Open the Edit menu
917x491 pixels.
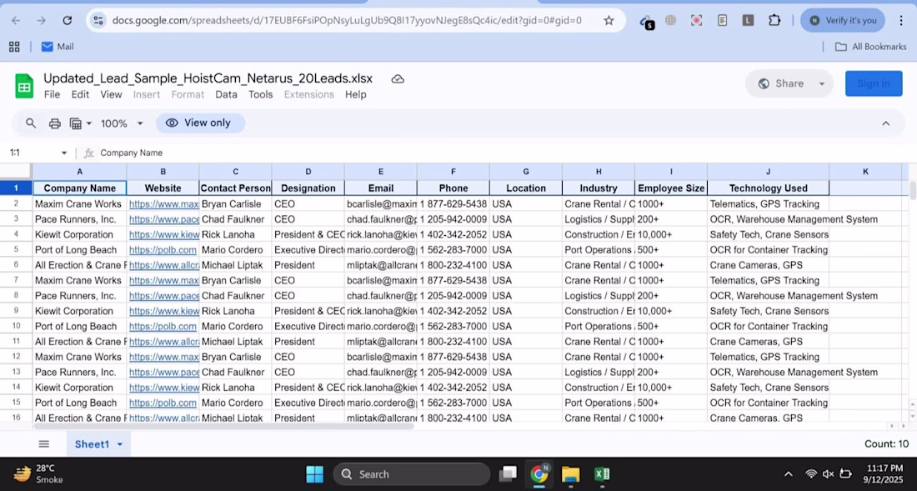click(80, 95)
